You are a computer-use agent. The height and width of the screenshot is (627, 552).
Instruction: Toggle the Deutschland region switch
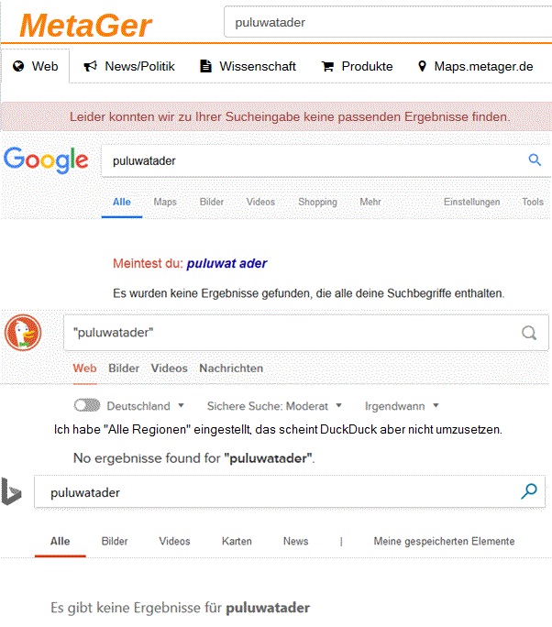pos(87,405)
